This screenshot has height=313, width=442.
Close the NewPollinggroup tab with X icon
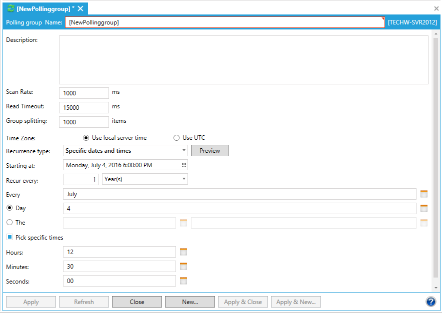pyautogui.click(x=80, y=9)
